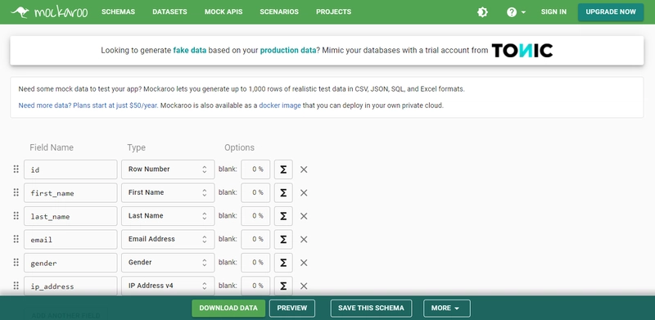Open formula sigma for id field
The height and width of the screenshot is (320, 655).
pos(283,169)
